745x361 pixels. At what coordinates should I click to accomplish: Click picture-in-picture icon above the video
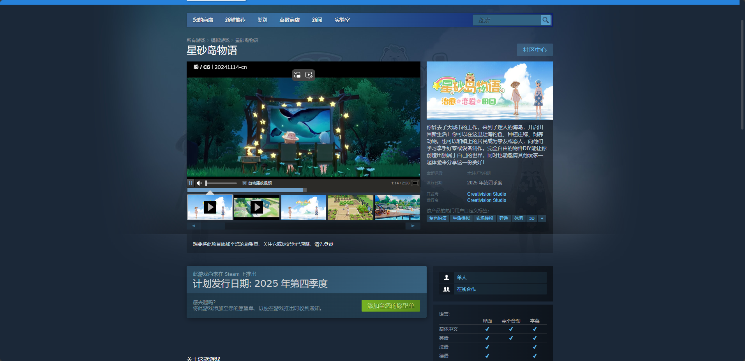(x=297, y=75)
